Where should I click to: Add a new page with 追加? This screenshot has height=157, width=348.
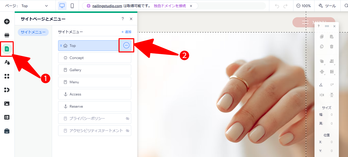point(126,32)
